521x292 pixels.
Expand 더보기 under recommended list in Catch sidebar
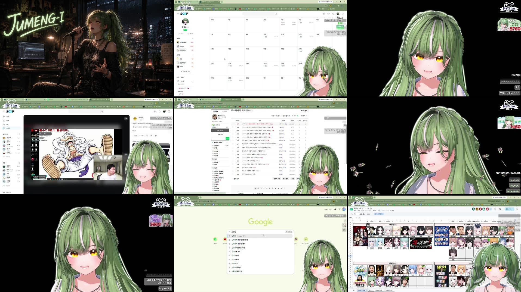click(x=7, y=185)
